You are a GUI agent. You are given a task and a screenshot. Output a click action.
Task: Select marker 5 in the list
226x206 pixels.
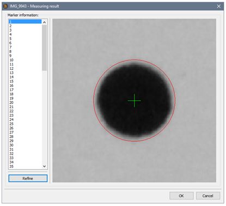coord(25,39)
